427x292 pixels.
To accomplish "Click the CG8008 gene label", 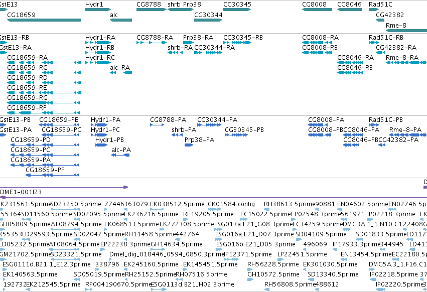I will (x=314, y=5).
